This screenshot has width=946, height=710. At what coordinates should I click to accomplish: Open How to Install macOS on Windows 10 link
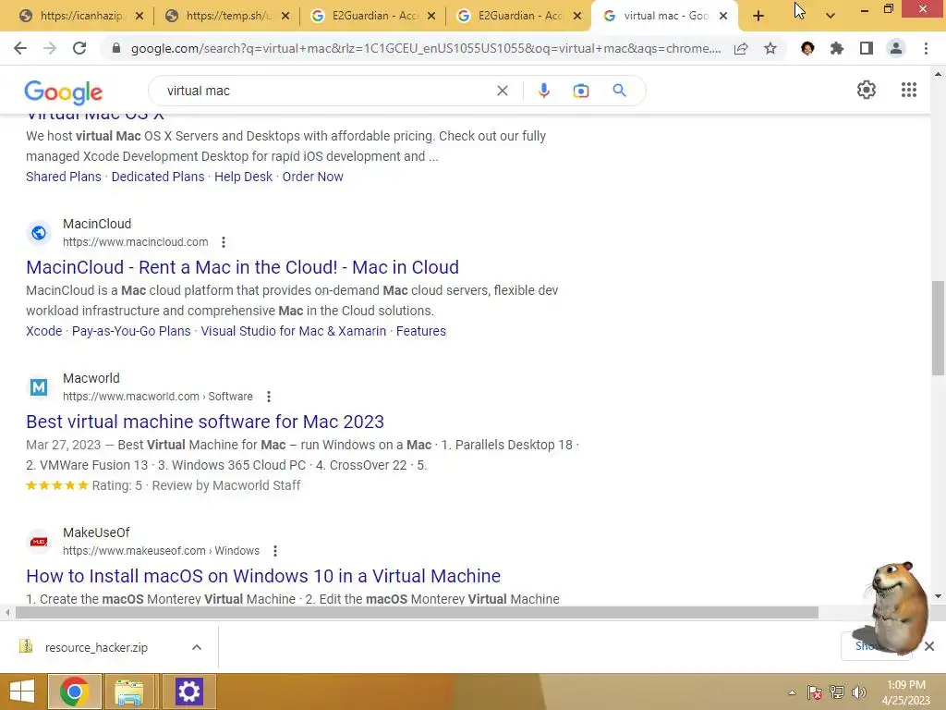(263, 576)
